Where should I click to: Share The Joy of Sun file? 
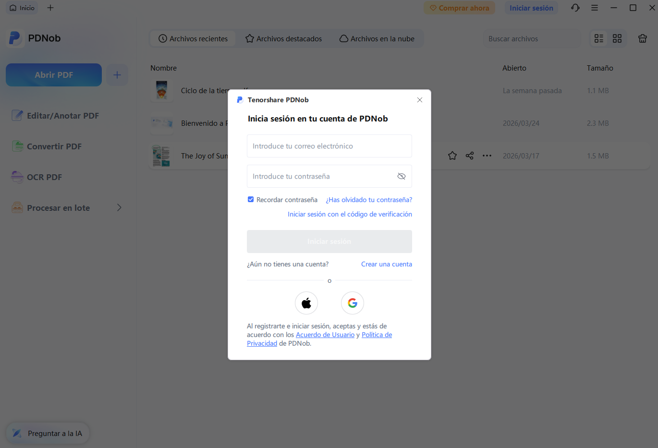470,156
